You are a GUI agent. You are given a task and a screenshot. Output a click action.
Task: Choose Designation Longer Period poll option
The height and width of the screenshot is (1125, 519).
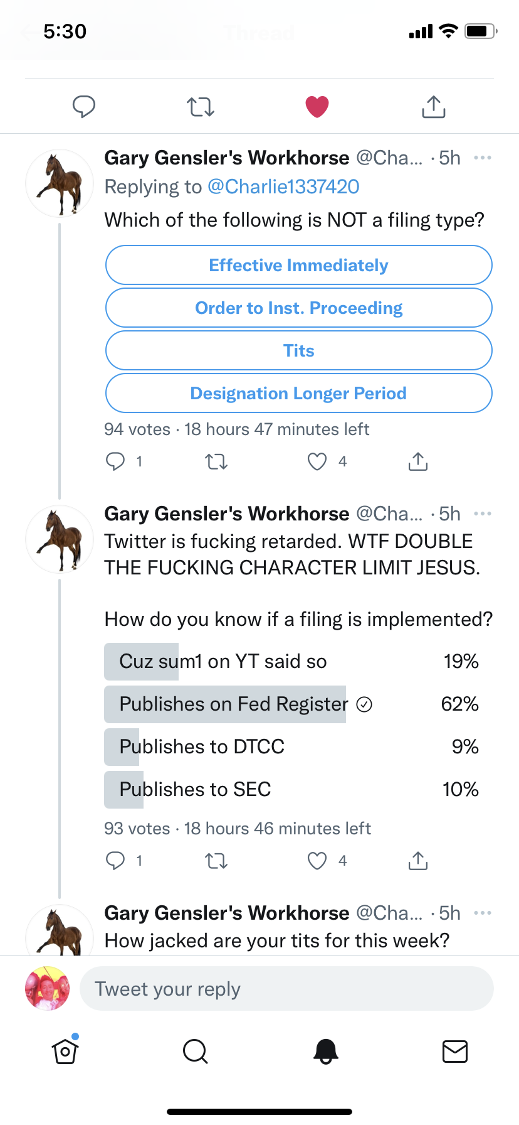(x=298, y=393)
